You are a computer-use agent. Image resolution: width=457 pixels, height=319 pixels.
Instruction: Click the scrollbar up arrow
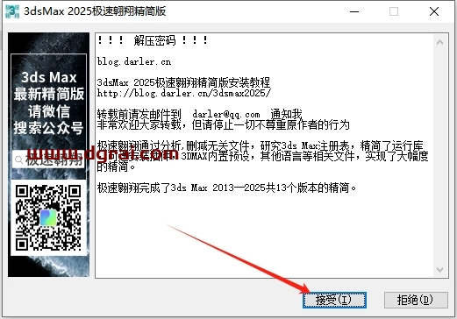pos(439,42)
